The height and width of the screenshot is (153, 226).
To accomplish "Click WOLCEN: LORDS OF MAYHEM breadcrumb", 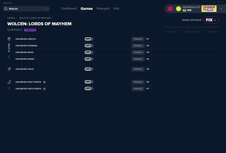I will pos(35,18).
